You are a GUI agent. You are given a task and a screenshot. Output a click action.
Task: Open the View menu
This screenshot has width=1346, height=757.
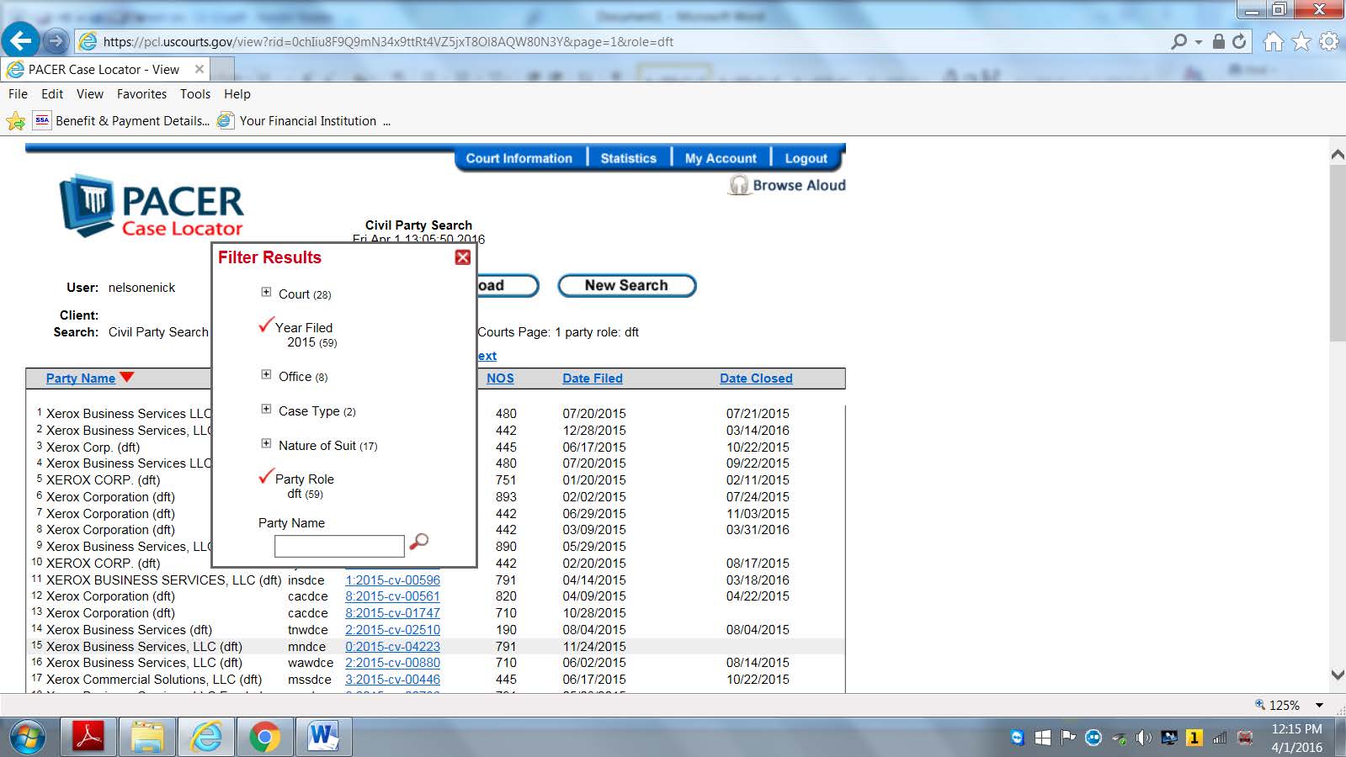(x=90, y=94)
